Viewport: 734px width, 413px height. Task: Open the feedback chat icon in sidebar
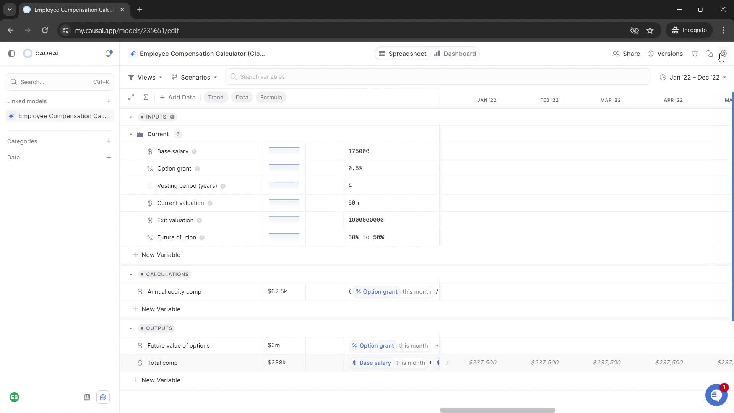[103, 397]
